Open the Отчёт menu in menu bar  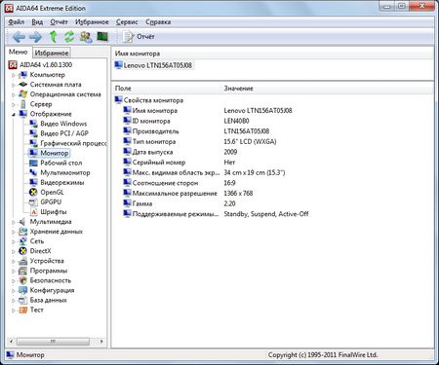point(59,22)
